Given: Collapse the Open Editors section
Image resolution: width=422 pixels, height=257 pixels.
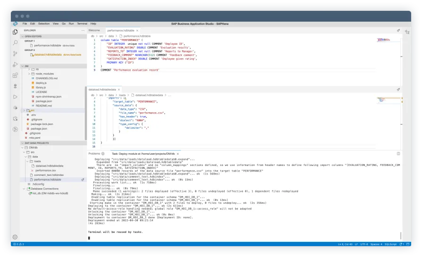Looking at the screenshot, I should 23,36.
